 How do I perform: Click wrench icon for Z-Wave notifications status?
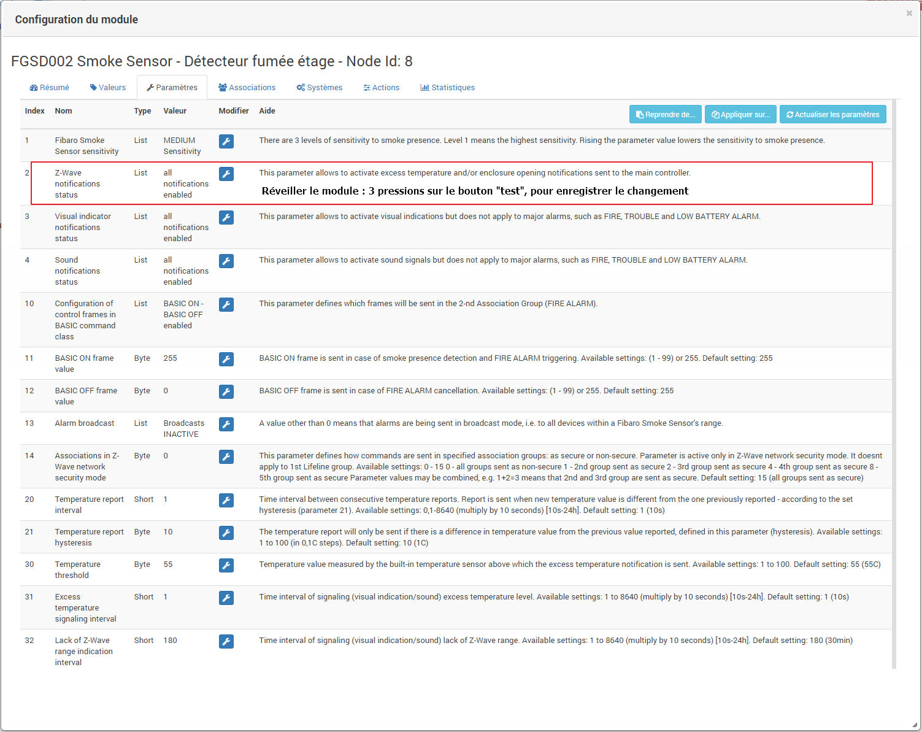click(x=226, y=174)
